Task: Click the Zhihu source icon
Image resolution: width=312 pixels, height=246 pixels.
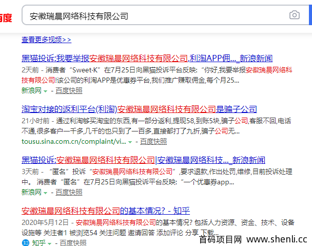Action: [26, 243]
